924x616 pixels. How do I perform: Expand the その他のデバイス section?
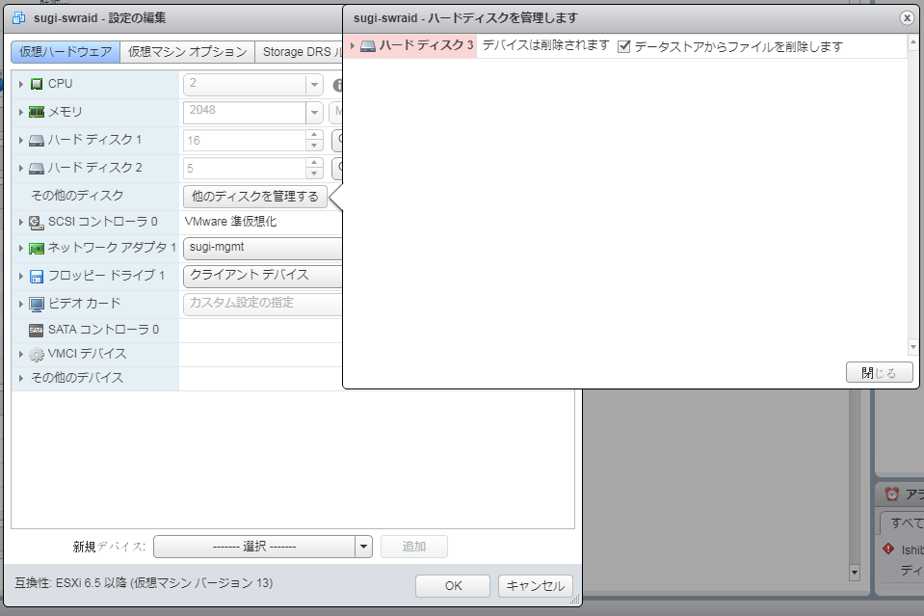pos(21,378)
